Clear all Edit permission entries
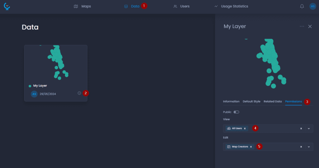This screenshot has width=319, height=168. [x=301, y=147]
